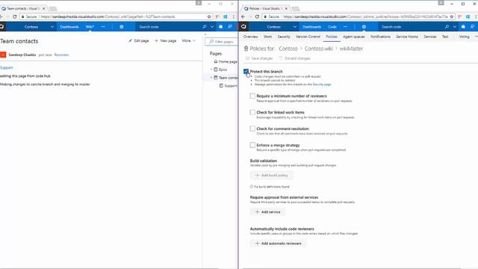The height and width of the screenshot is (269, 478).
Task: Open the Service Hooks tab
Action: tap(407, 37)
